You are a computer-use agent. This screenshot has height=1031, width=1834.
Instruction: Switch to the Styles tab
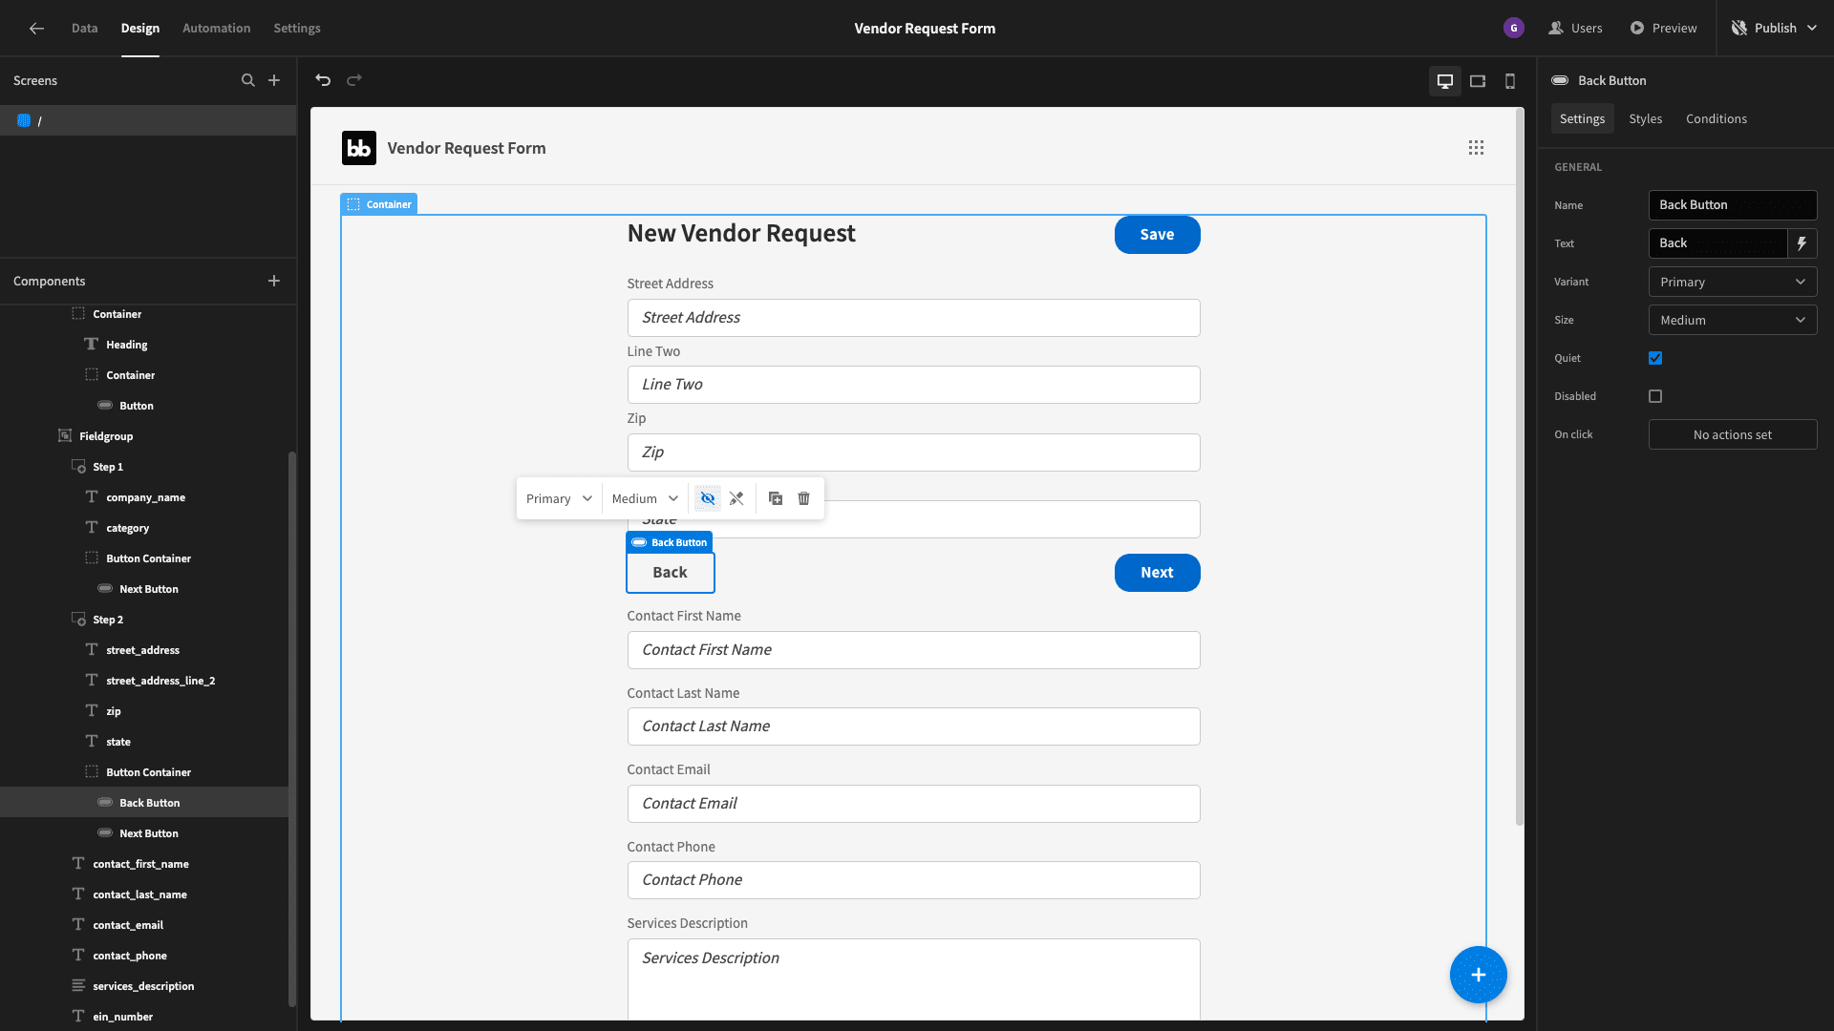[x=1645, y=118]
